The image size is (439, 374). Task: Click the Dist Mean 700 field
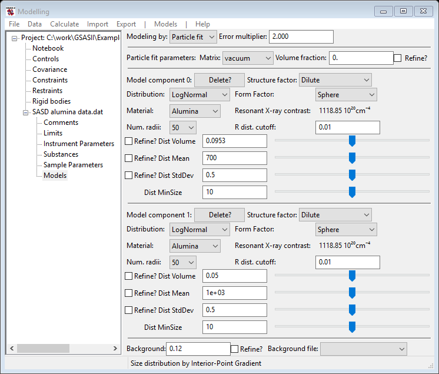[235, 158]
